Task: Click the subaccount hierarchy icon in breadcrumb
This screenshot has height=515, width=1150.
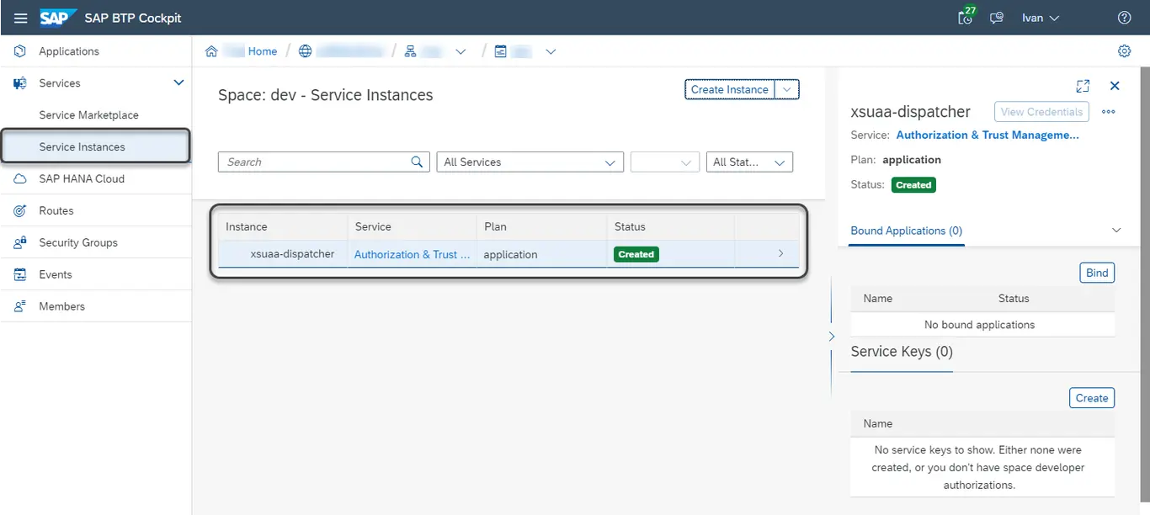Action: pos(411,51)
